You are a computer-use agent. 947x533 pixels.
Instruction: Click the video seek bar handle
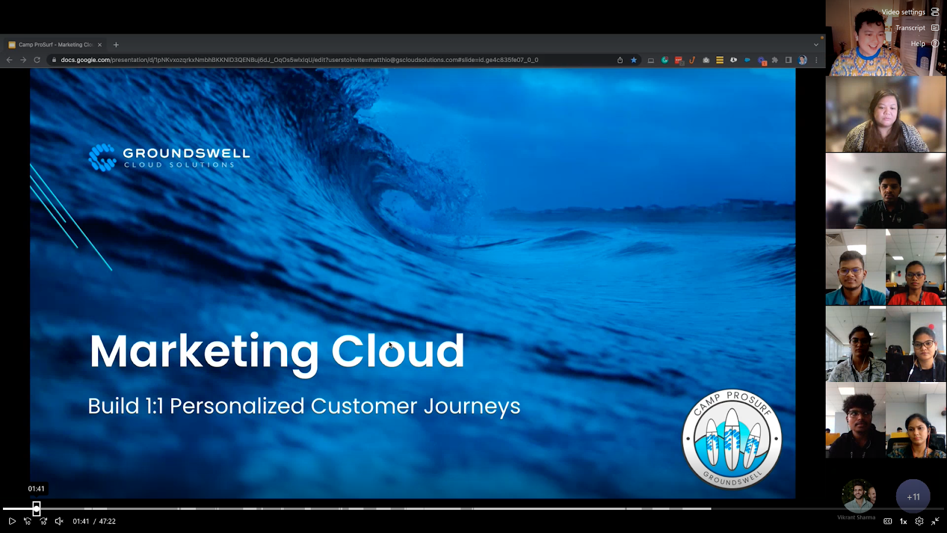tap(37, 508)
